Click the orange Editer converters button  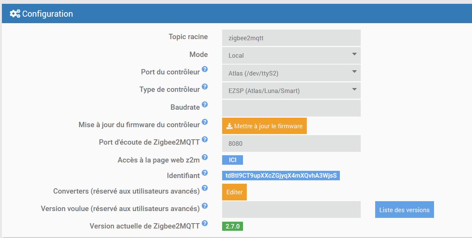pos(234,192)
